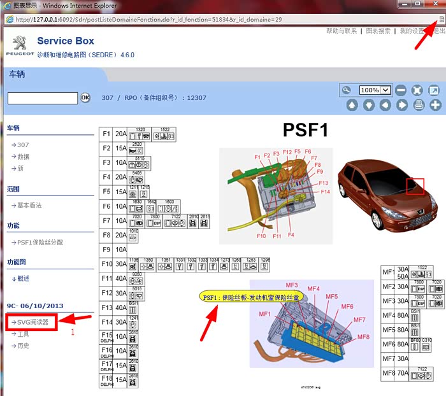The image size is (446, 396).
Task: Open the 100% zoom level dropdown
Action: 385,90
